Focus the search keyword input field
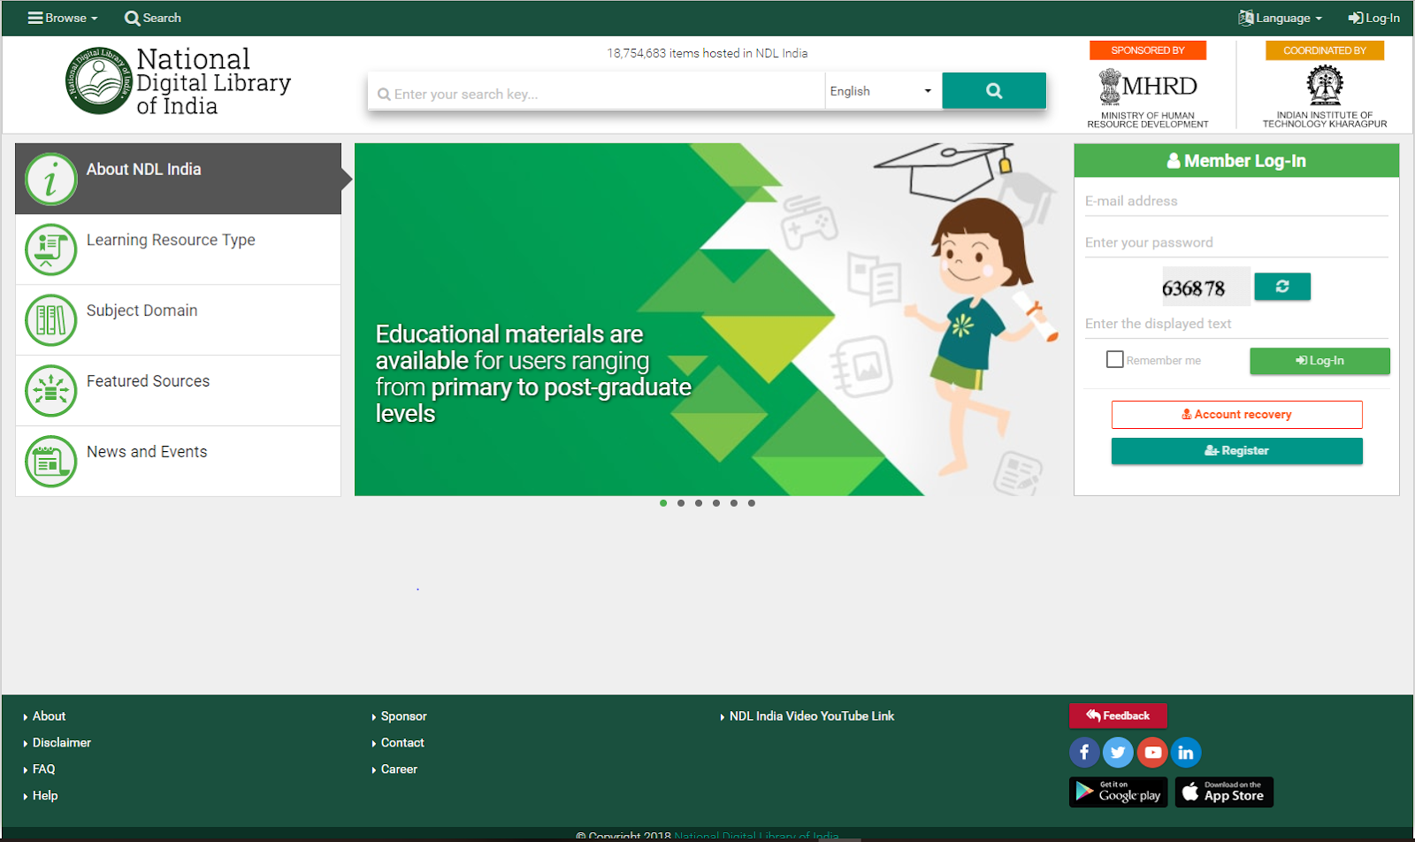 coord(596,92)
